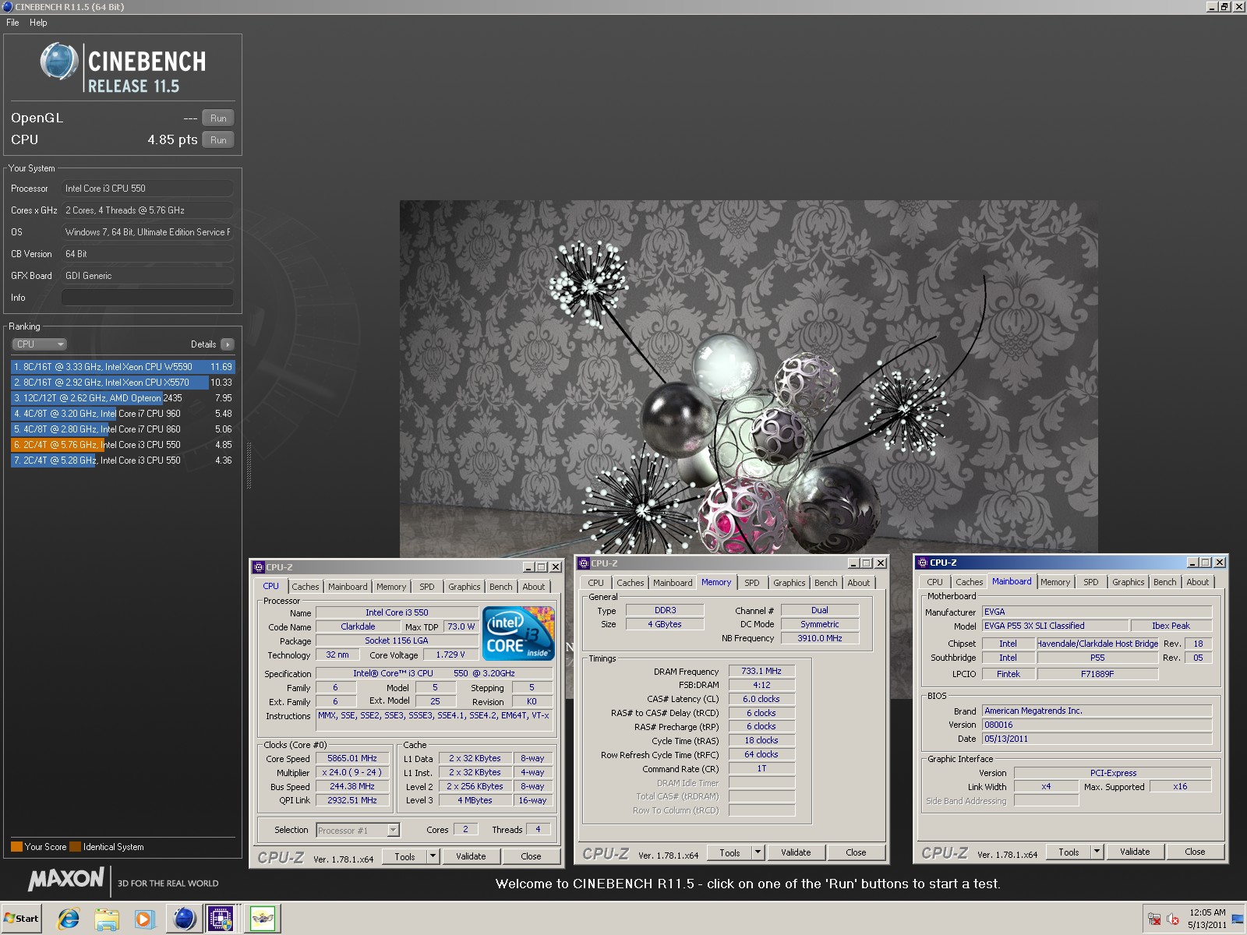This screenshot has height=935, width=1247.
Task: Click the DRAM Frequency value 733.1 MHz
Action: pos(761,671)
